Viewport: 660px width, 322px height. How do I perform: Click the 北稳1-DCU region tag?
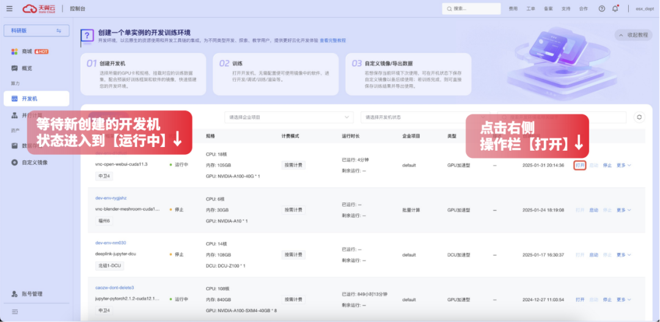coord(109,266)
